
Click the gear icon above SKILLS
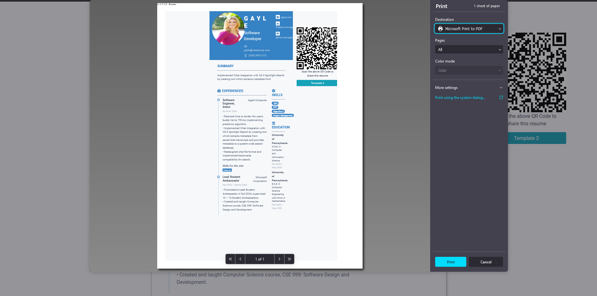(x=274, y=91)
